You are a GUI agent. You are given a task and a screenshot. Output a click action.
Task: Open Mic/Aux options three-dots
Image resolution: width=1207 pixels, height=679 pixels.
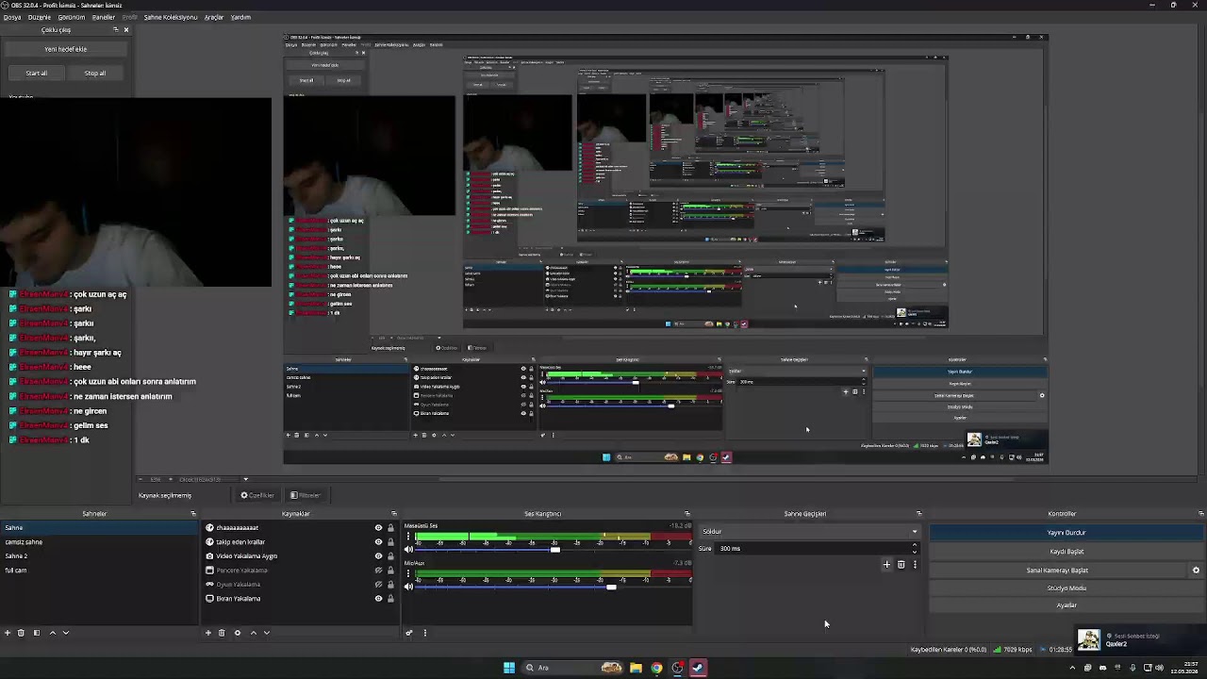pyautogui.click(x=408, y=574)
